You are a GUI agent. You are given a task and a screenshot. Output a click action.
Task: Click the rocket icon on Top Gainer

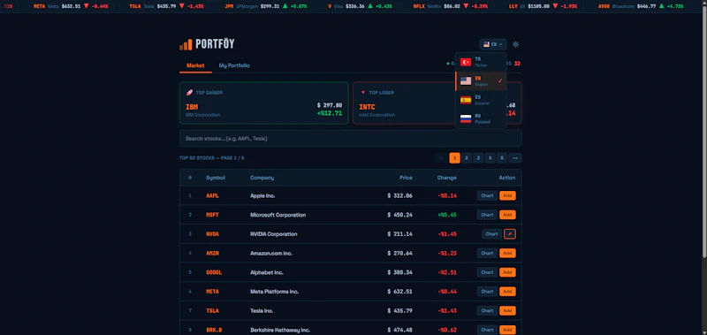click(189, 93)
